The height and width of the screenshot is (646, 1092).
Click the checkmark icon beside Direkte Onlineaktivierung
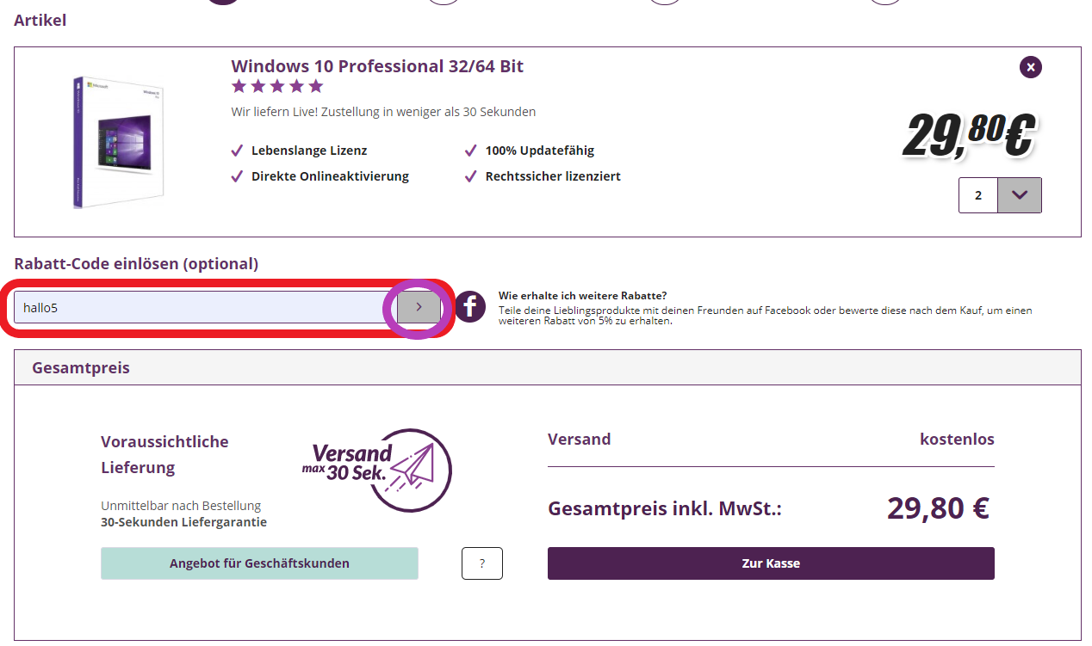click(x=238, y=176)
